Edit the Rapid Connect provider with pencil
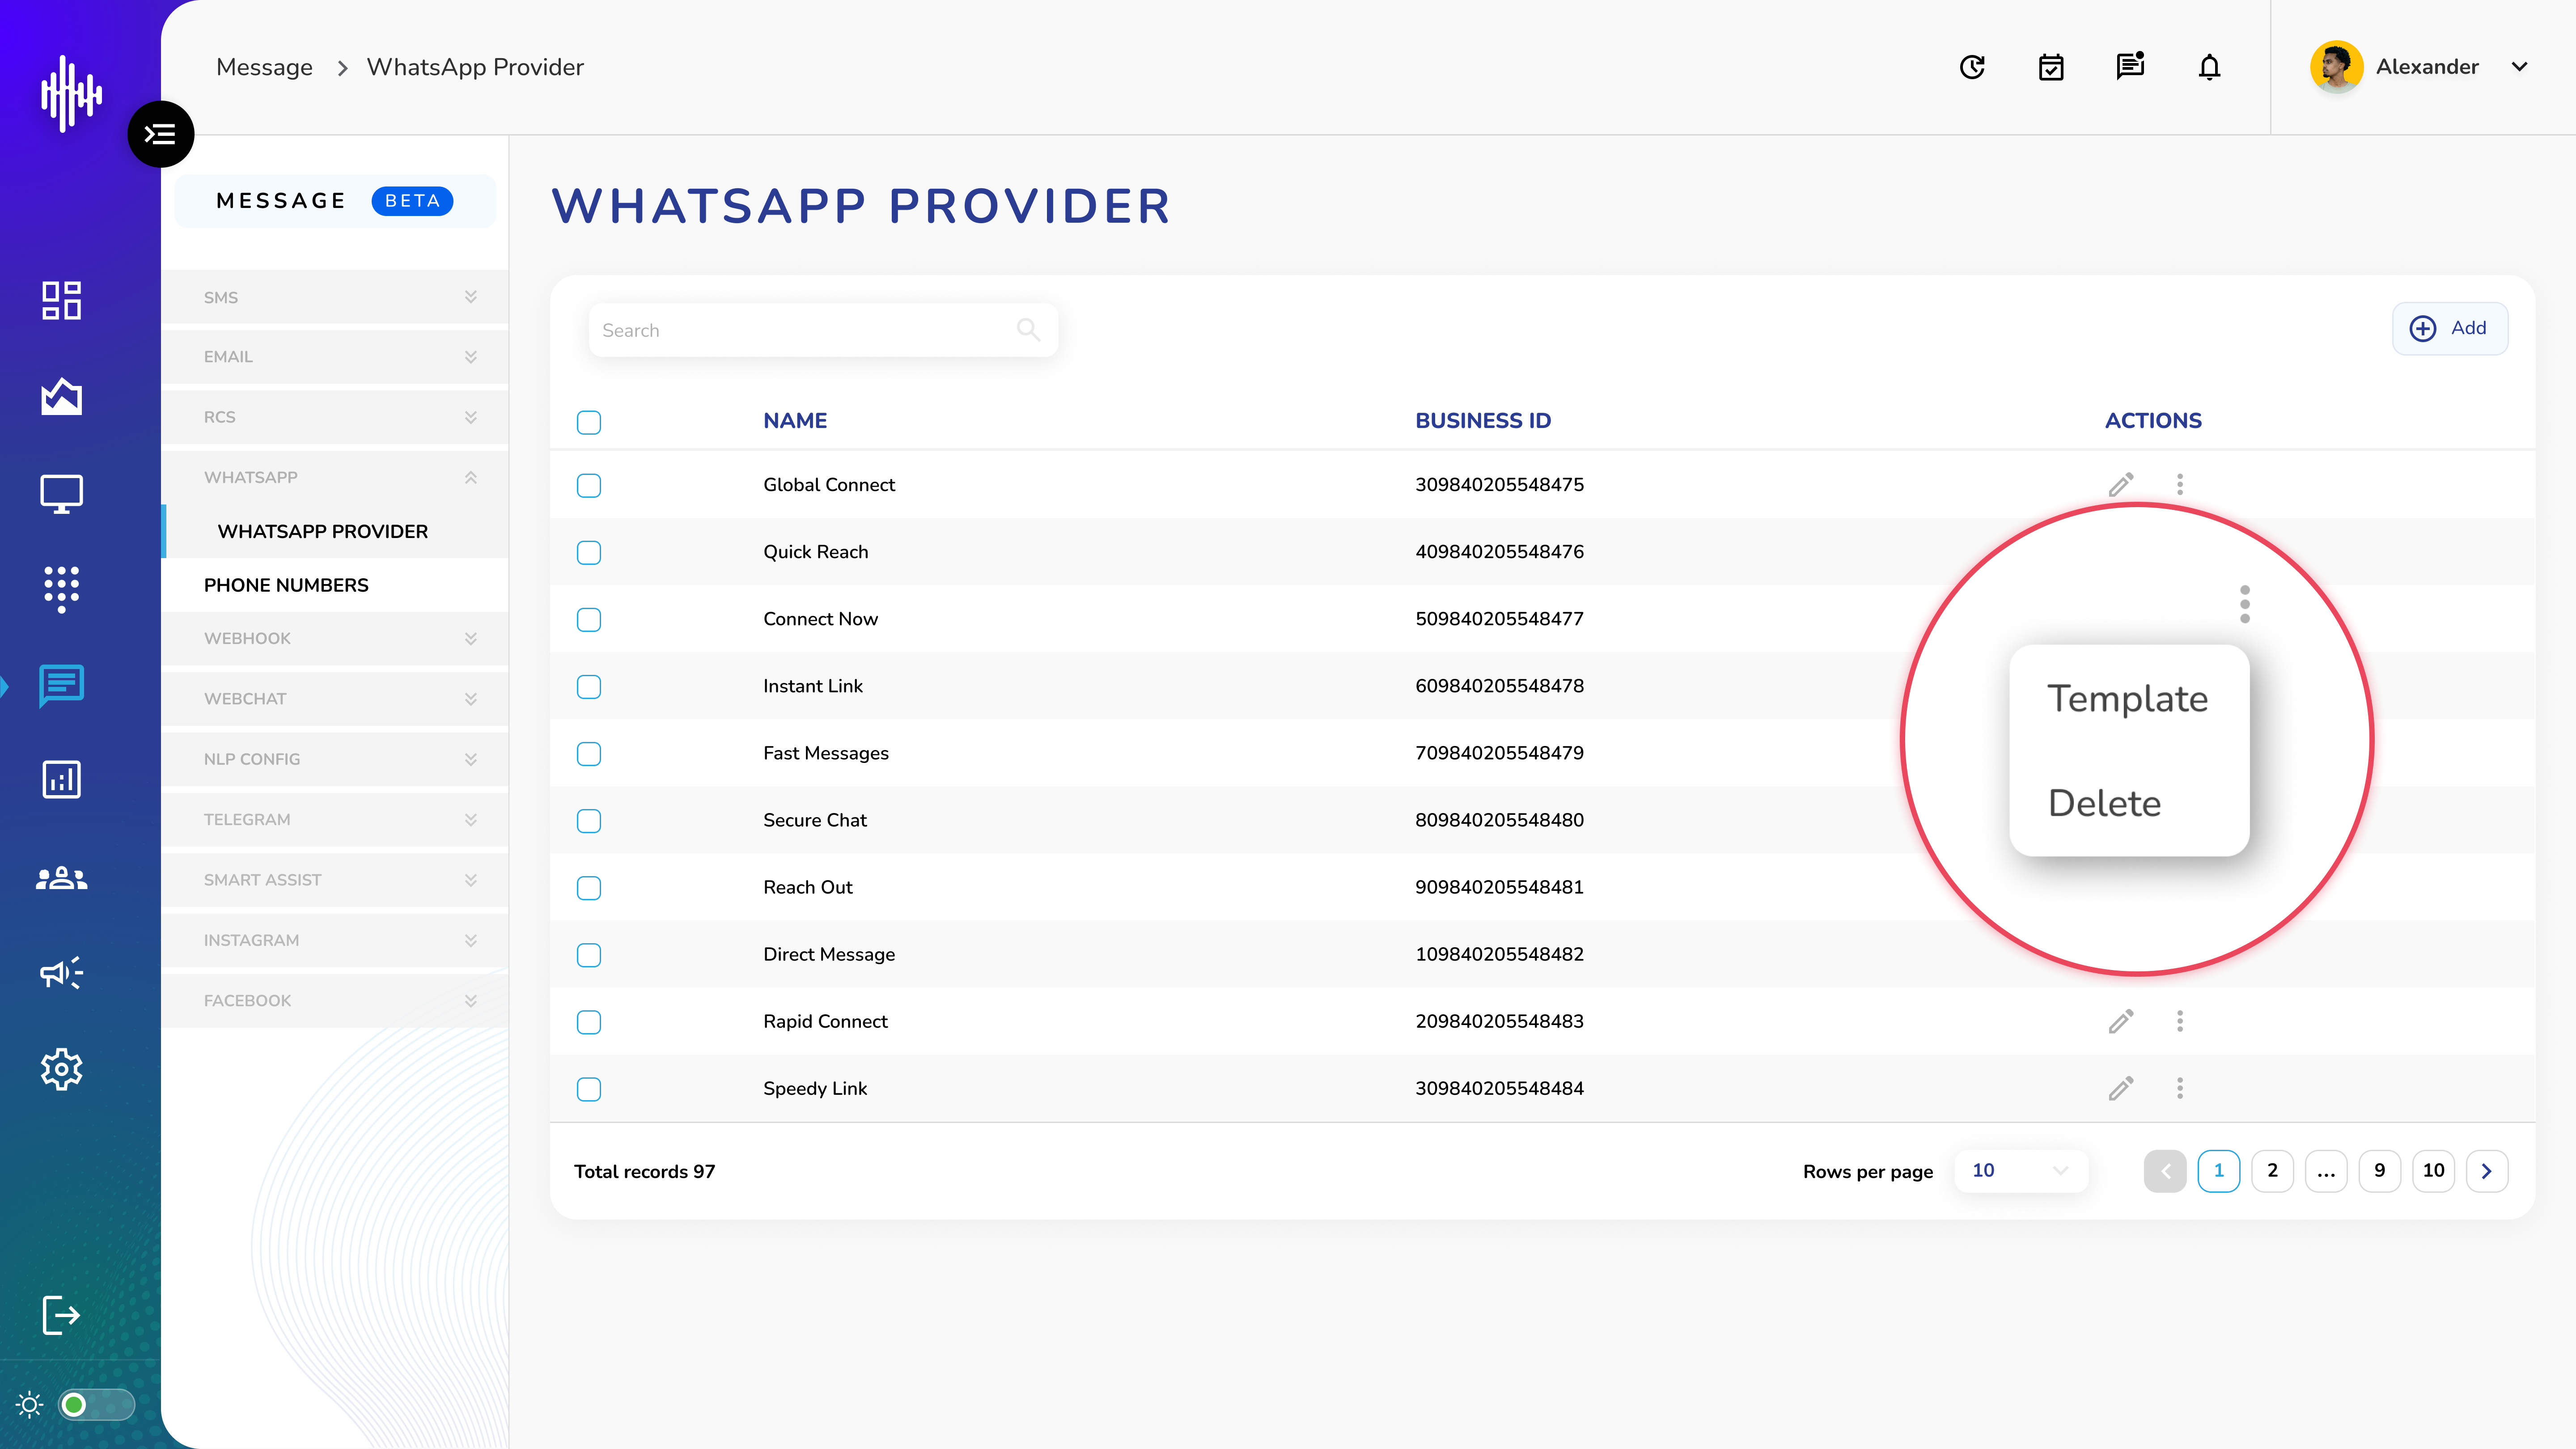 tap(2121, 1021)
